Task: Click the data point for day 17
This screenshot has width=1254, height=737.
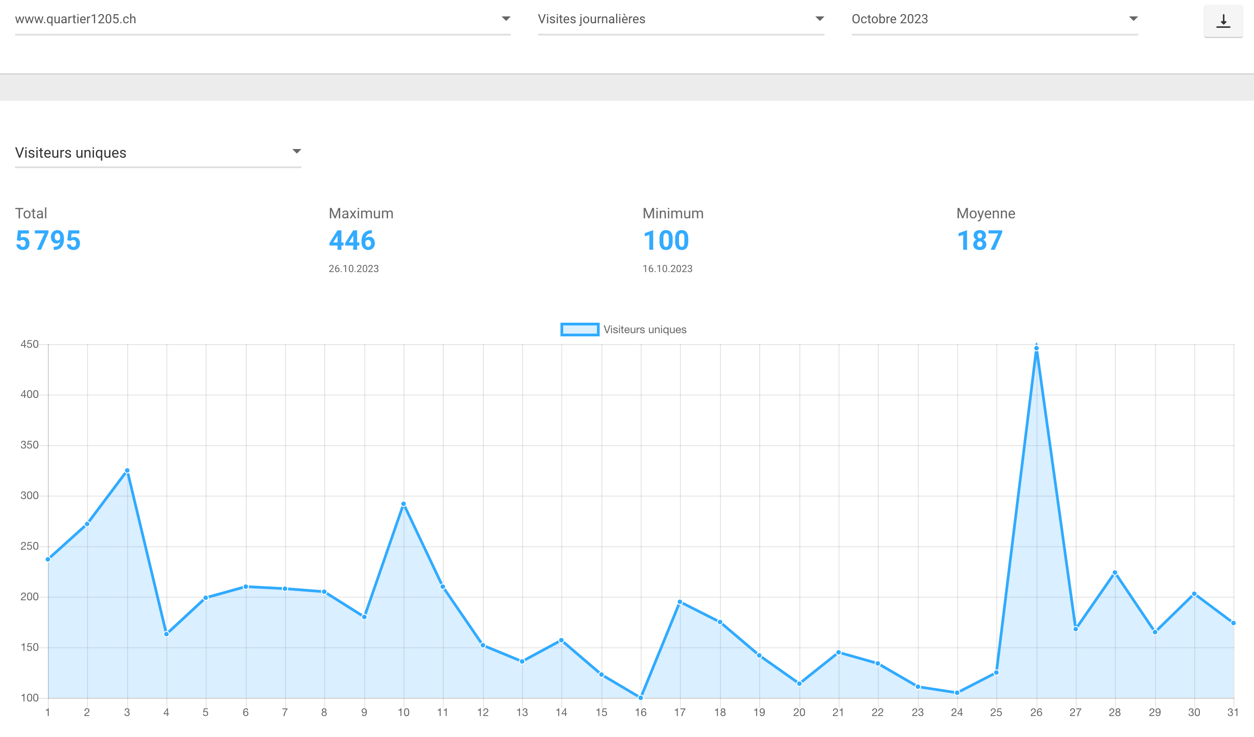Action: tap(680, 602)
